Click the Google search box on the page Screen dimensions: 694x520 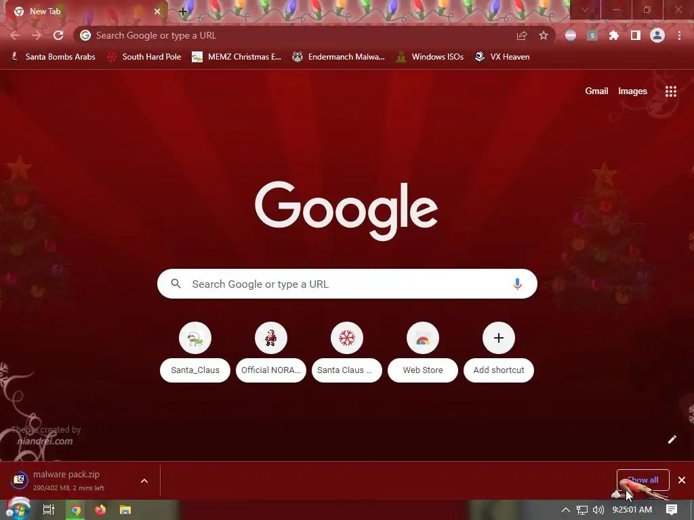[x=347, y=284]
